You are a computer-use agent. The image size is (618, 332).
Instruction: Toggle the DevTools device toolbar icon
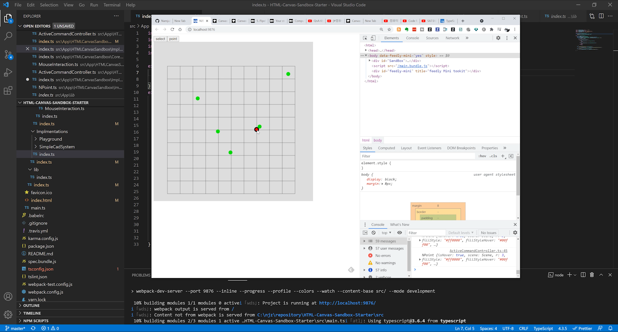tap(373, 38)
